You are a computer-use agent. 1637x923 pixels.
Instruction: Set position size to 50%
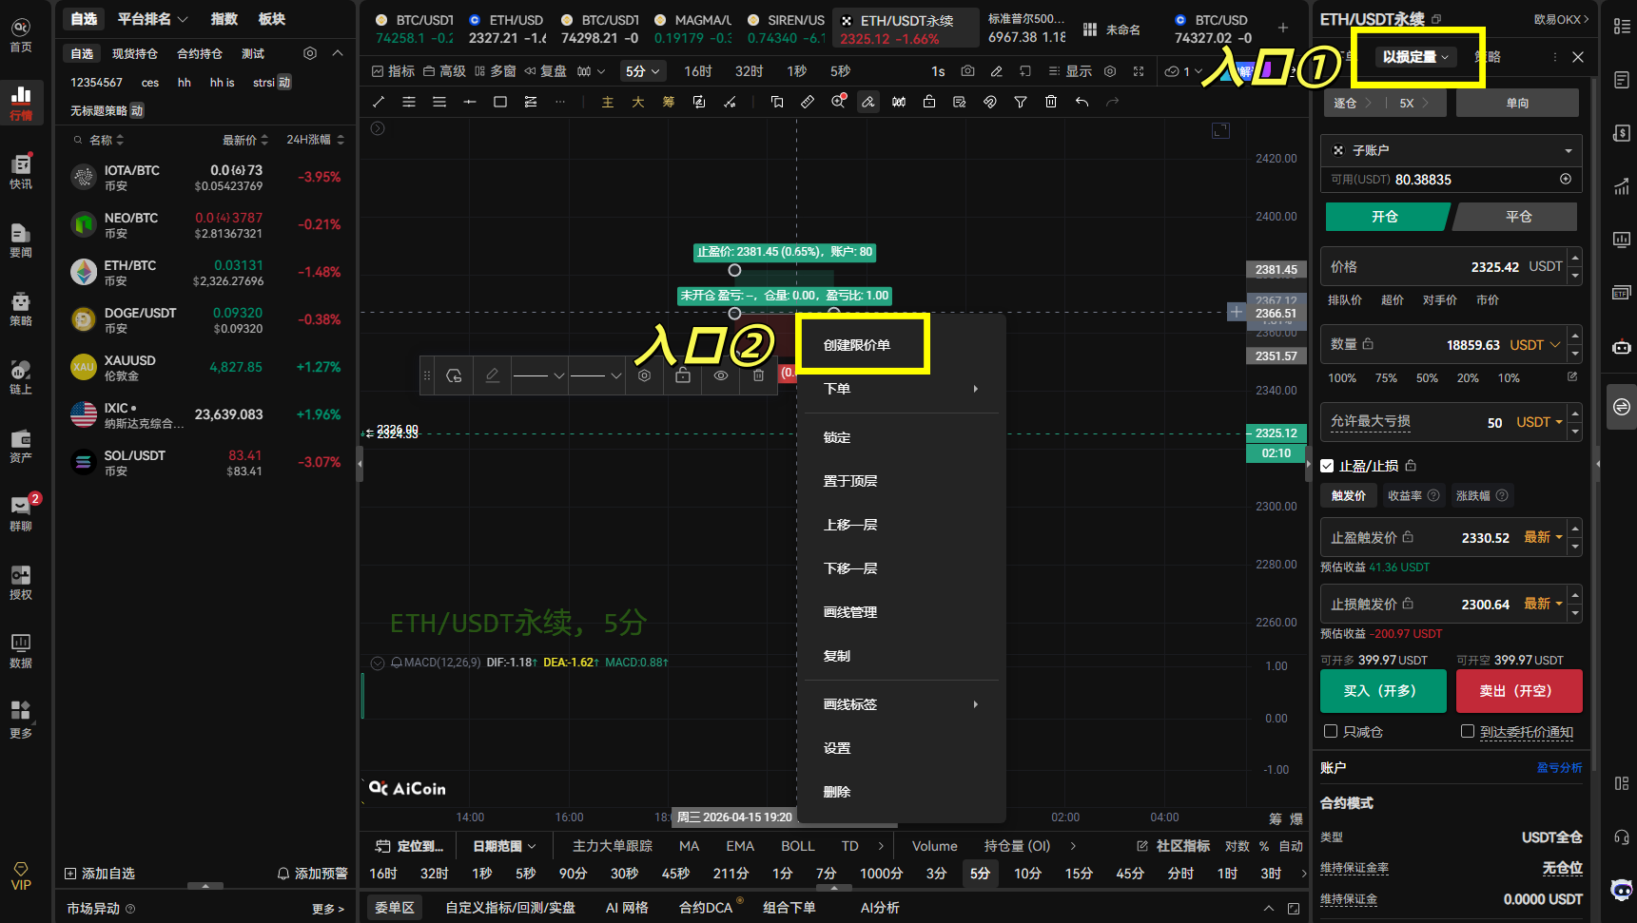point(1427,378)
